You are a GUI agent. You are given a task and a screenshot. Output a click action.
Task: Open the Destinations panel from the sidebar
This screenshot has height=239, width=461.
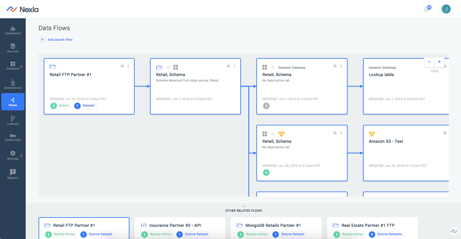point(13,83)
